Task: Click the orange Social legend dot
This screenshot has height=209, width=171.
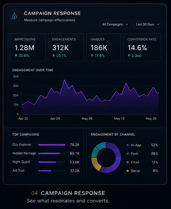Action: [x=128, y=171]
